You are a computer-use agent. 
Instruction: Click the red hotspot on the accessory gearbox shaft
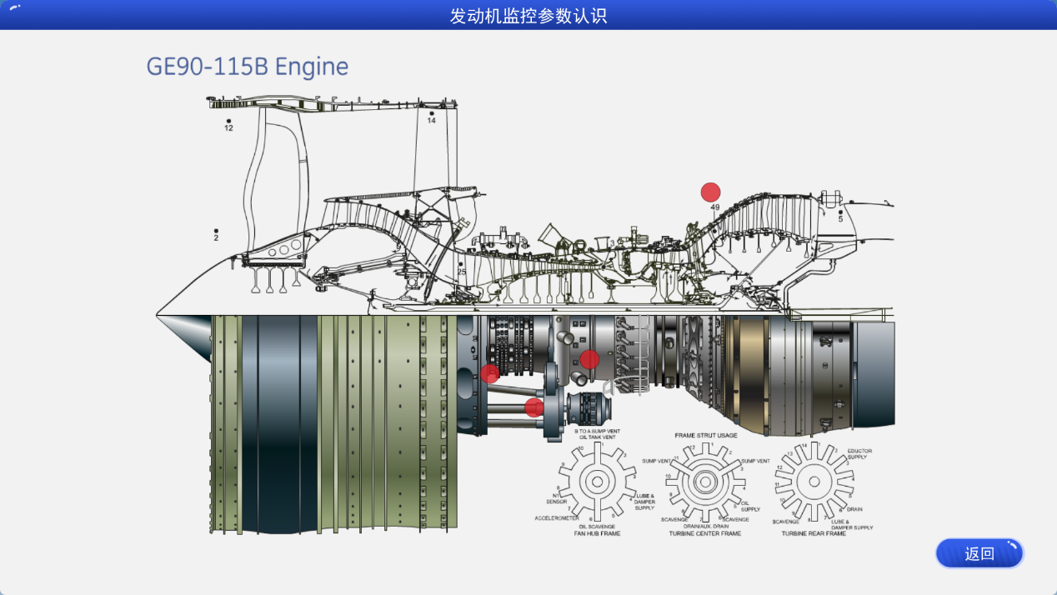[534, 407]
